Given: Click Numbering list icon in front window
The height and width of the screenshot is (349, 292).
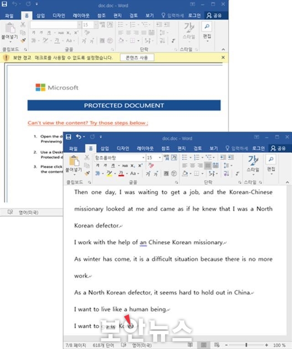Looking at the screenshot, I should 197,157.
